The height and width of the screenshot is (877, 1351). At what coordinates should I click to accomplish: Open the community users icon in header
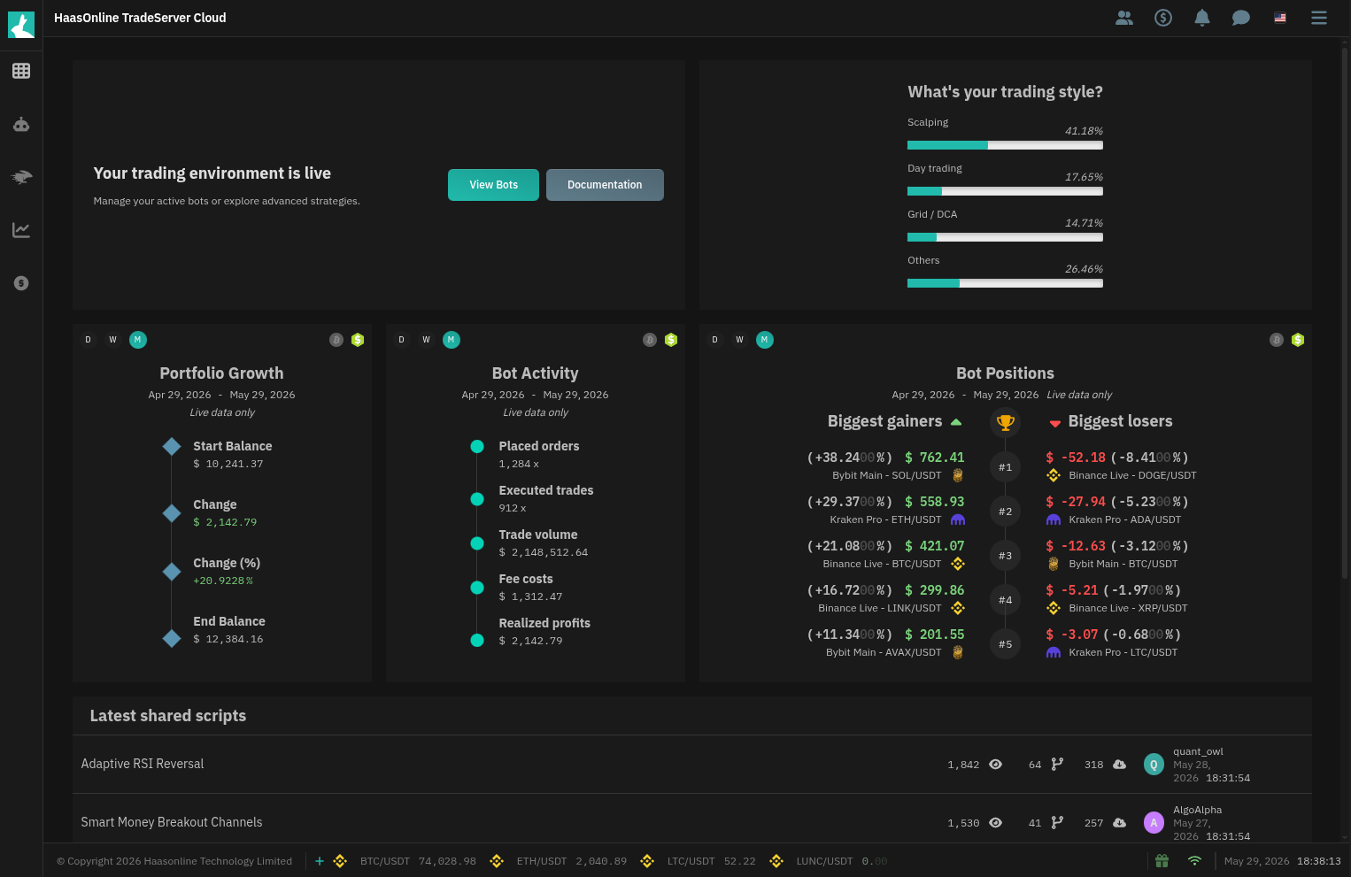pyautogui.click(x=1124, y=18)
